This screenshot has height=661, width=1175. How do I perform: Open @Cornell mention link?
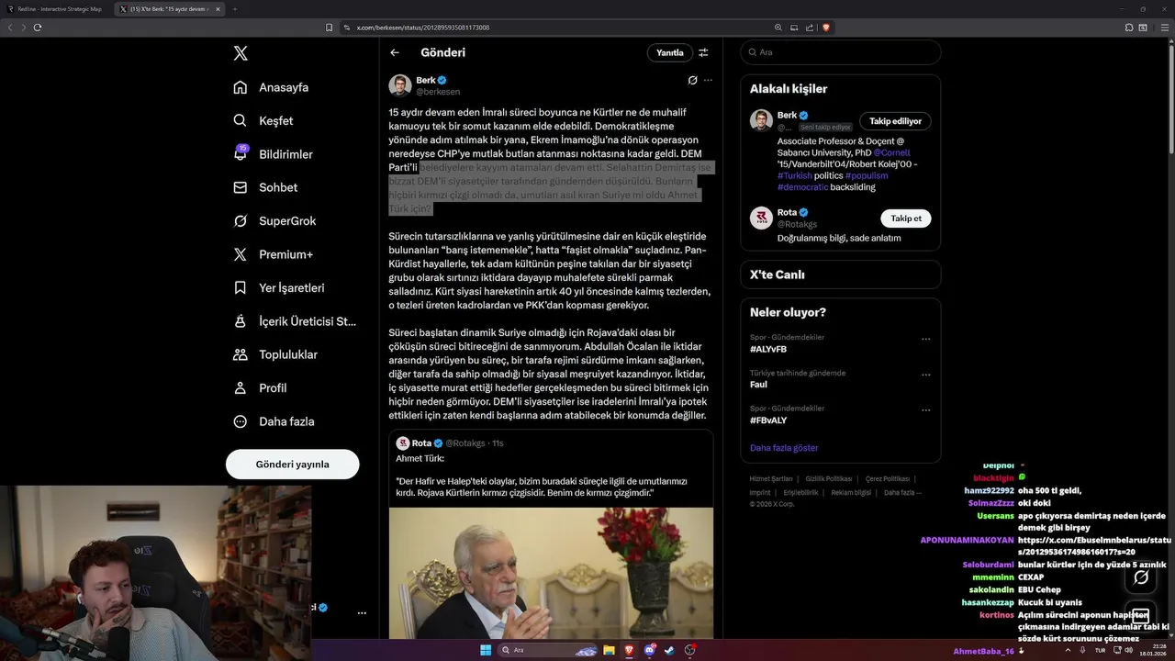[x=892, y=152]
